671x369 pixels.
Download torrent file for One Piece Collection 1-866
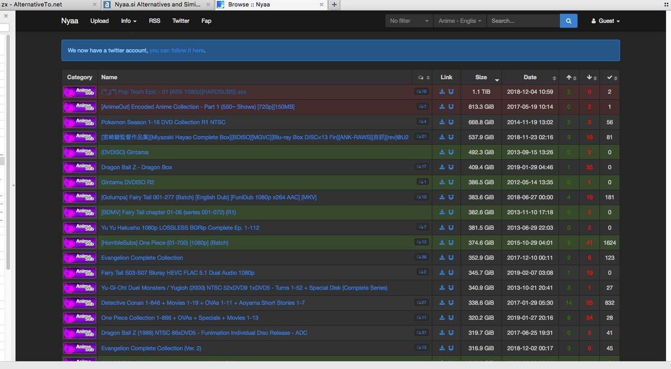[x=442, y=318]
